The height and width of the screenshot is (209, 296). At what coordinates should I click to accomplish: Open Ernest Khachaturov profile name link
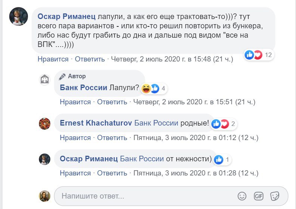96,124
